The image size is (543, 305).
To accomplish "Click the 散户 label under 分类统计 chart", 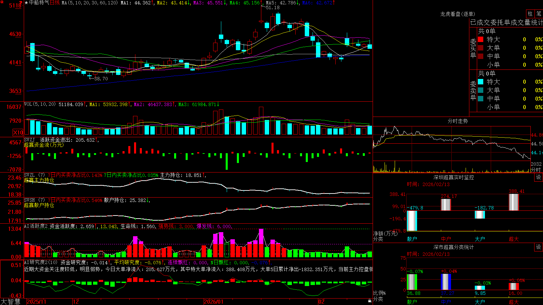I will 412,302.
